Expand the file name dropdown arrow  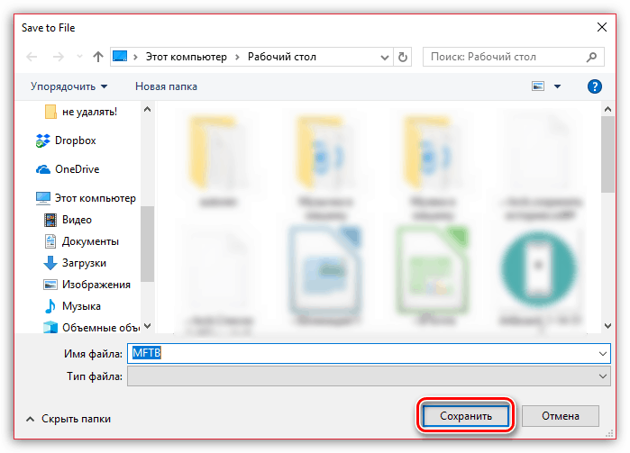point(603,354)
